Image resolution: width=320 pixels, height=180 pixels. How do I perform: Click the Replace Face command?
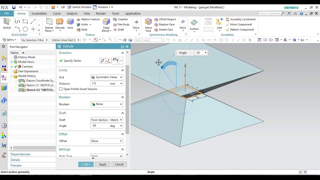[164, 24]
